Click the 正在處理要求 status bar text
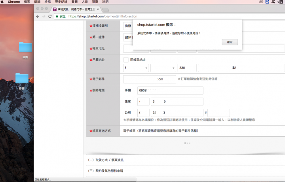This screenshot has width=285, height=182. 43,180
